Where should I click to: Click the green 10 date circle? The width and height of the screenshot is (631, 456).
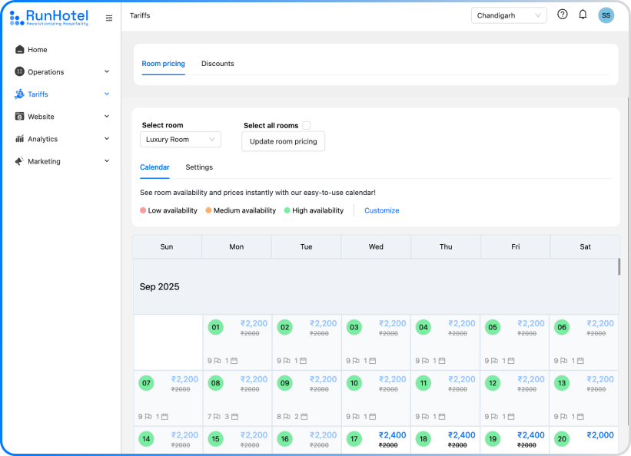[354, 383]
